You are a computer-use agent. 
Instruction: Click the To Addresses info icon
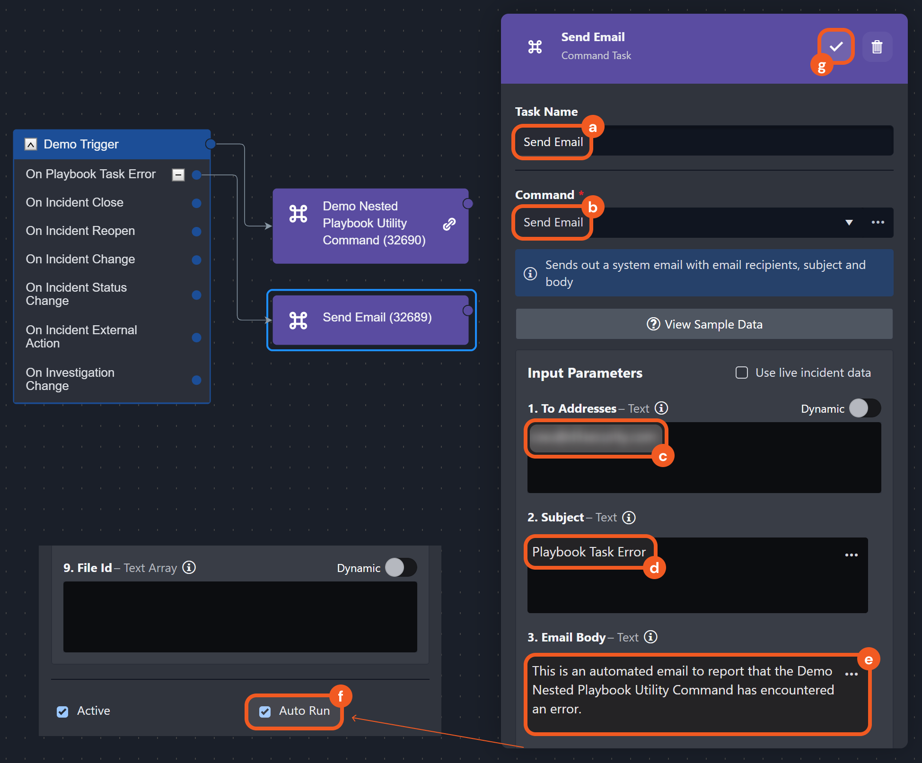coord(661,408)
